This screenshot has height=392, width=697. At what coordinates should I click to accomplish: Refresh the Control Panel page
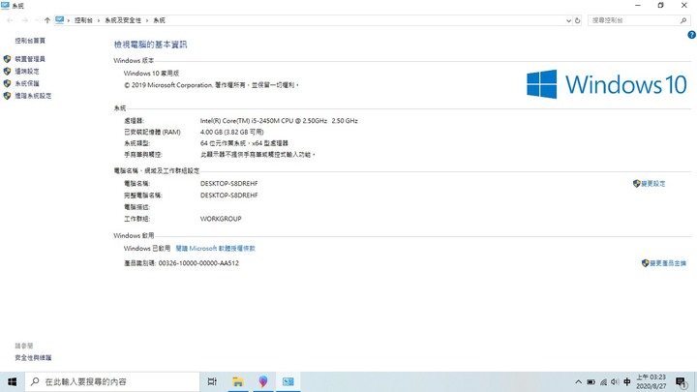pos(577,20)
